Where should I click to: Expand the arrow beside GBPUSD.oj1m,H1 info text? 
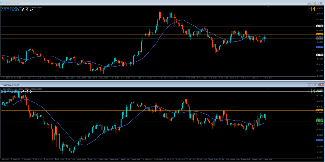tap(1, 89)
